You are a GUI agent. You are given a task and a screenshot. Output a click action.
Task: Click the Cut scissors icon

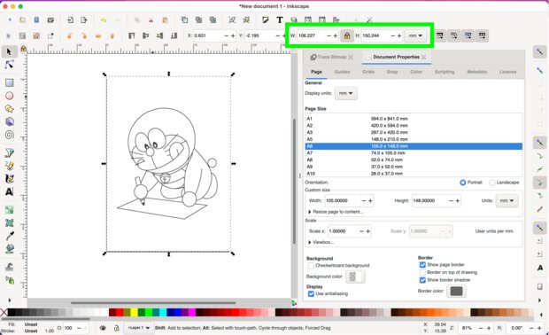[151, 20]
